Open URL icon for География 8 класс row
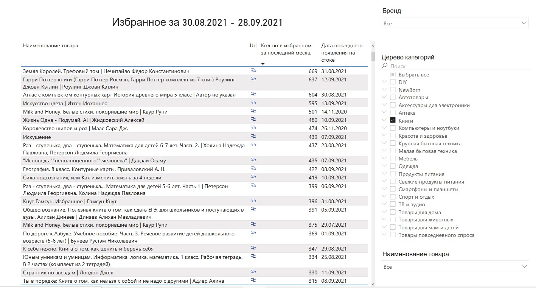This screenshot has width=536, height=288. [253, 168]
